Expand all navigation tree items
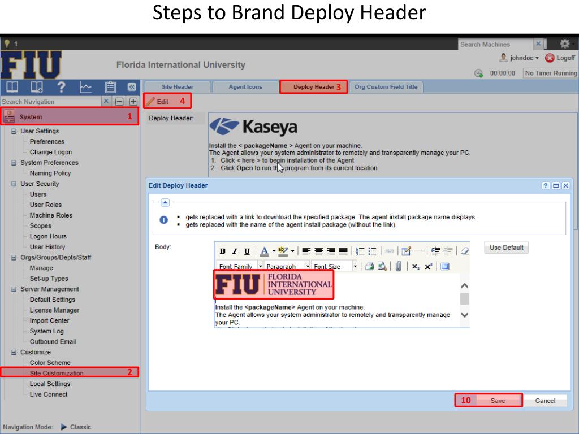This screenshot has height=434, width=579. [133, 102]
